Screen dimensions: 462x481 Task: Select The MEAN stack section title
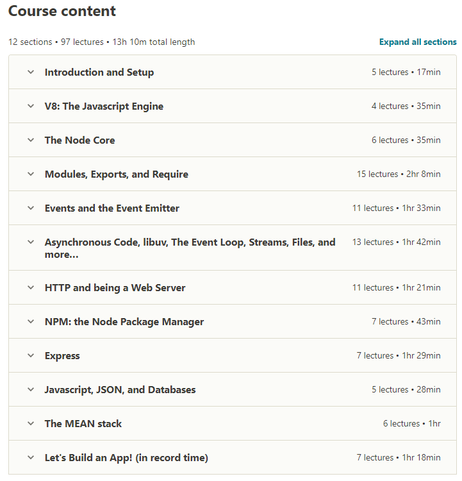(x=83, y=424)
